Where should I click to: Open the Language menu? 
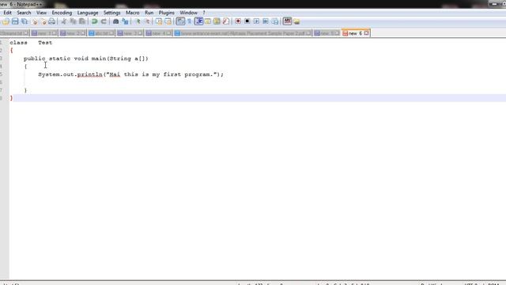(x=88, y=13)
